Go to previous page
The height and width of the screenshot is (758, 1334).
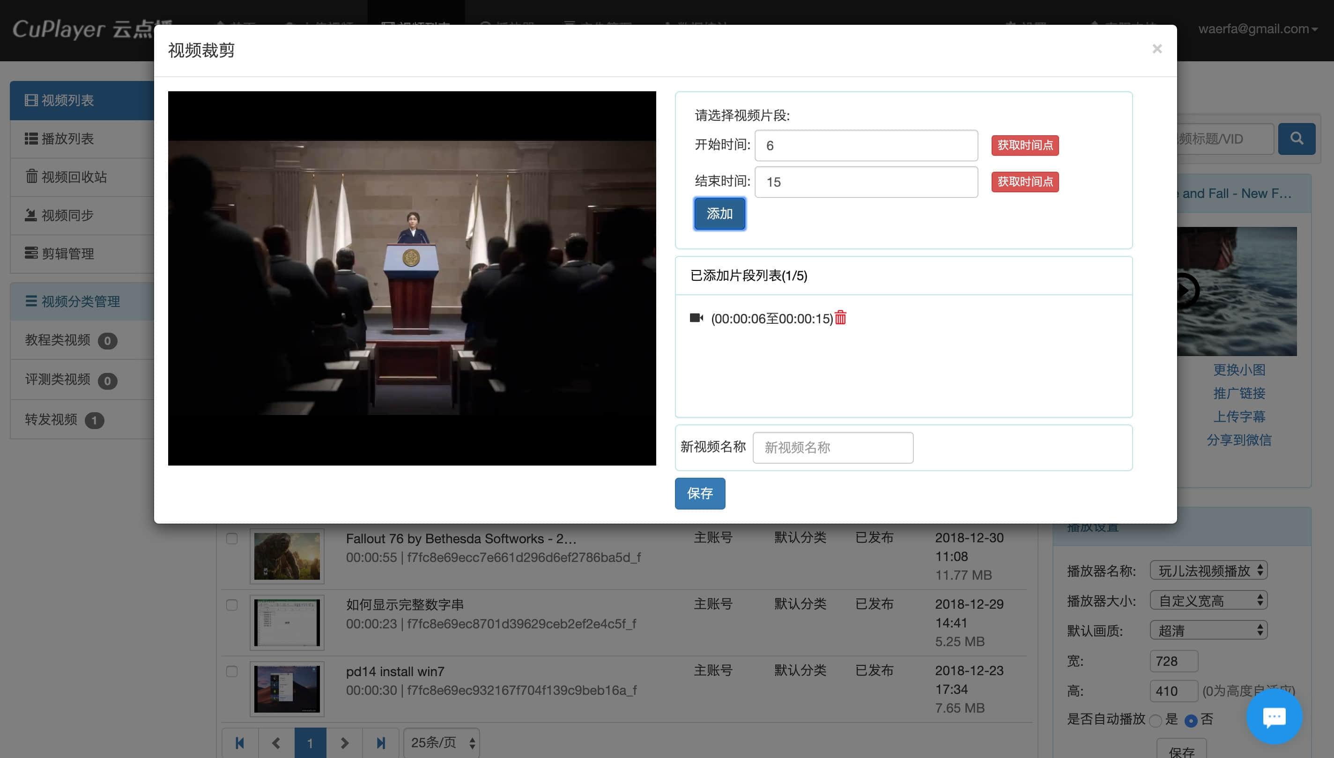click(x=276, y=743)
